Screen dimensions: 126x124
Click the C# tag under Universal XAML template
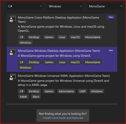[22, 91]
